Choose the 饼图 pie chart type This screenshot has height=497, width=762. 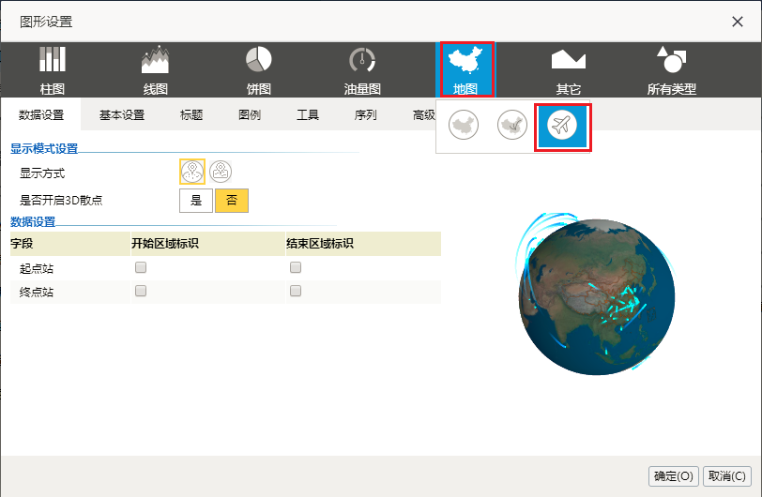pos(259,70)
